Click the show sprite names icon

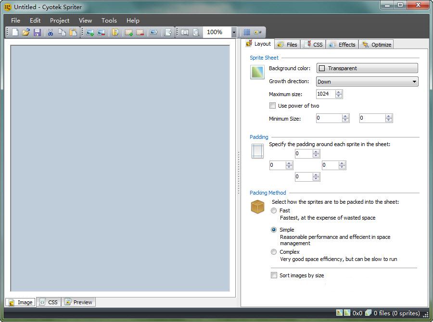pyautogui.click(x=258, y=32)
